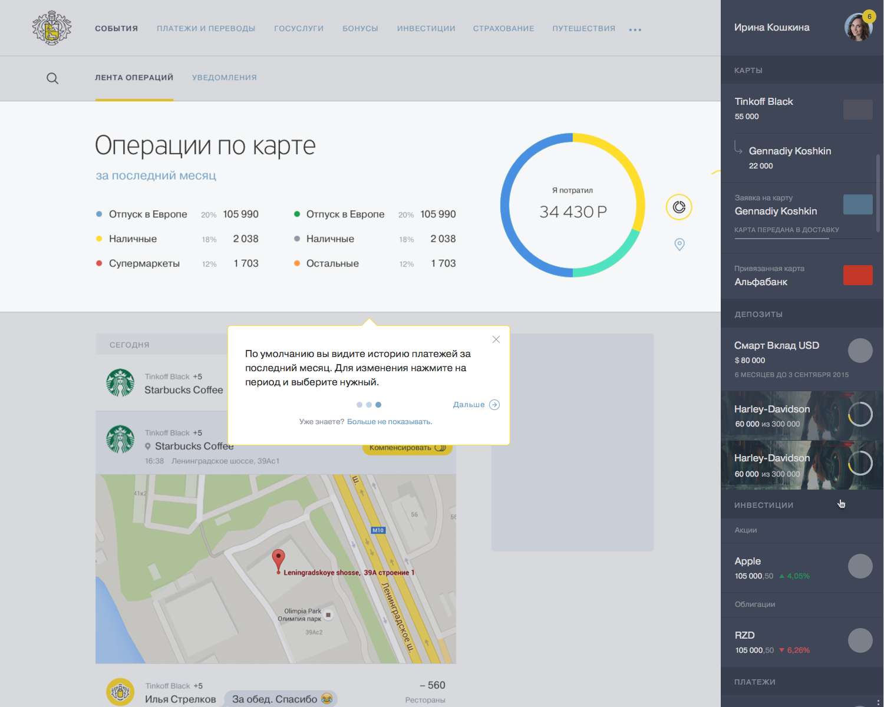The image size is (884, 707).
Task: Click lower Harley-Davidson goal progress ring
Action: coord(860,463)
